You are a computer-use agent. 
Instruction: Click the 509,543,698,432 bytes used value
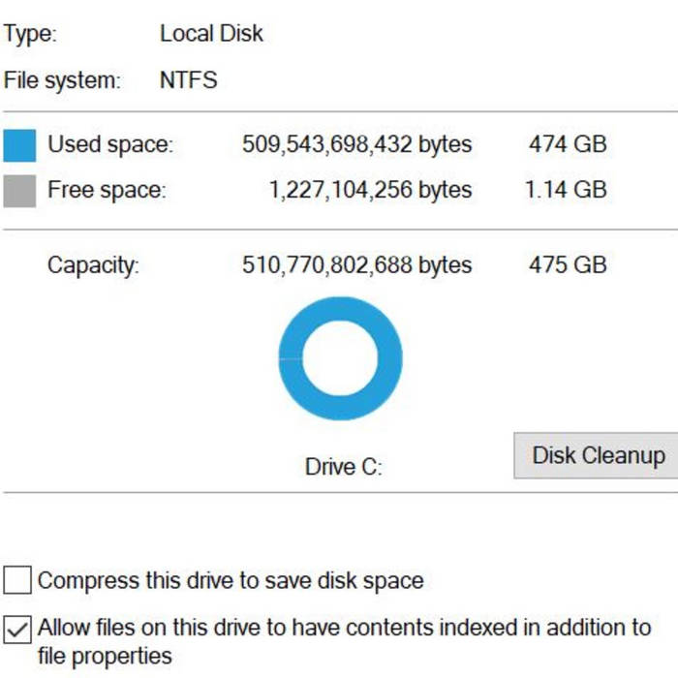click(356, 145)
